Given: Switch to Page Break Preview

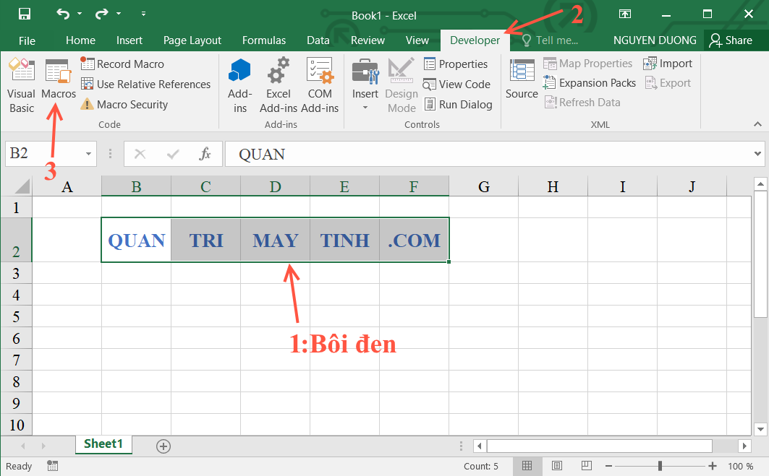Looking at the screenshot, I should pyautogui.click(x=587, y=466).
